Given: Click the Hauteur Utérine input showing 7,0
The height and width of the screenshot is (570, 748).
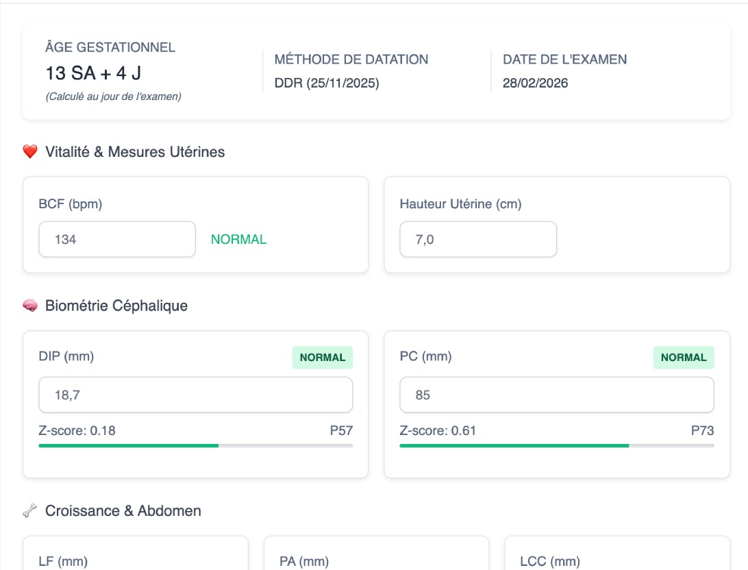Looking at the screenshot, I should (x=477, y=239).
